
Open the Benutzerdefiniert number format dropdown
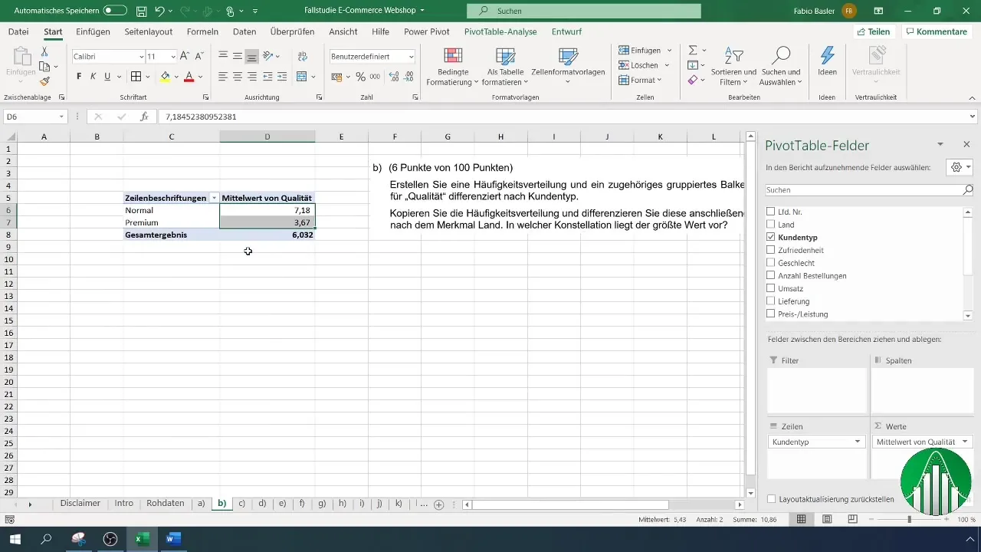(412, 57)
